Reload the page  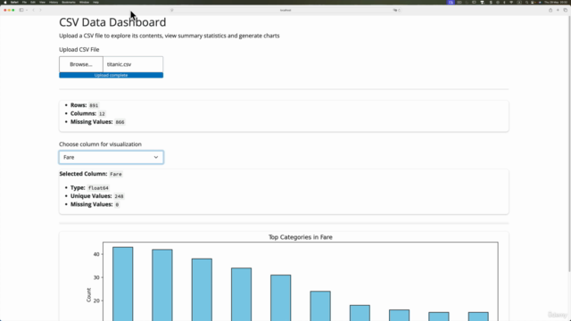(400, 10)
